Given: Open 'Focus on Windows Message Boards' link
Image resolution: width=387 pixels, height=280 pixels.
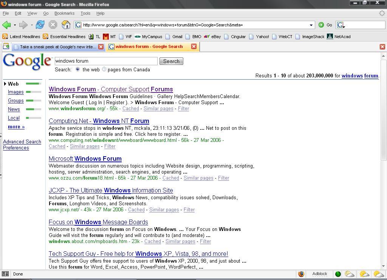Looking at the screenshot, I should coord(98,222).
